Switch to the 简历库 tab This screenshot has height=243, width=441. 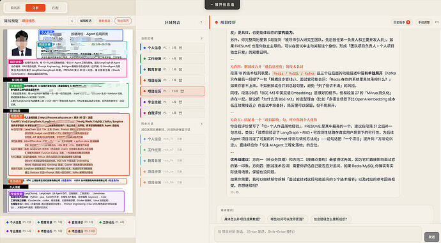pos(15,8)
